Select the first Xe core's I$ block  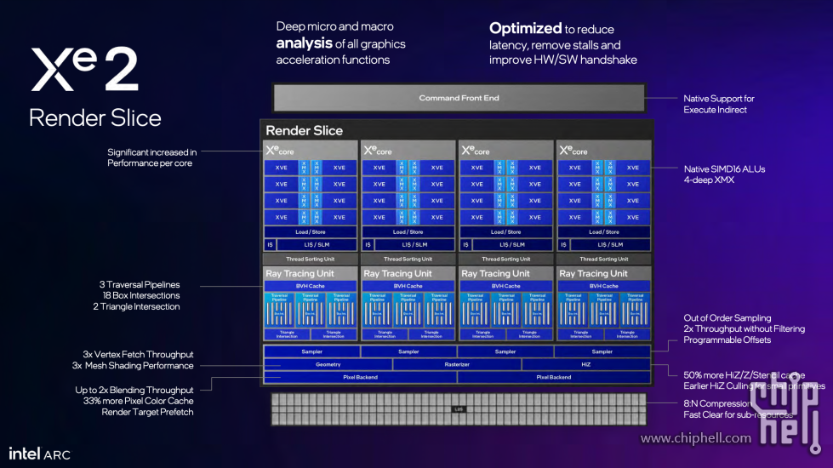pos(270,245)
